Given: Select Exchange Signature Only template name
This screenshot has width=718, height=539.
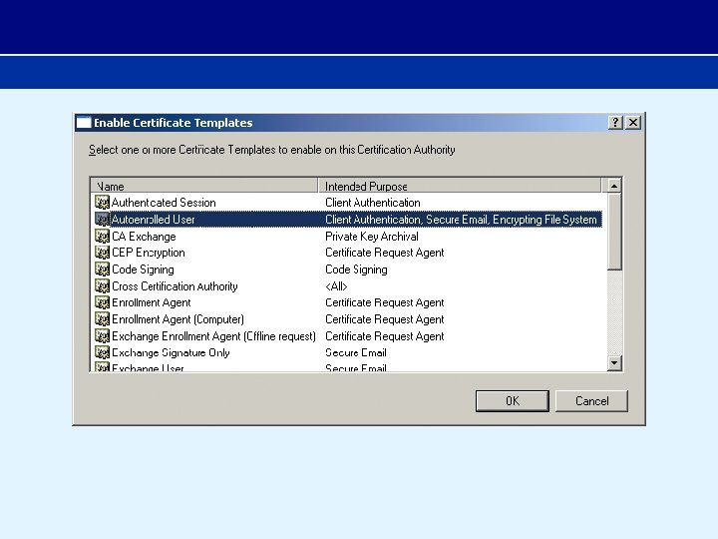Looking at the screenshot, I should [171, 353].
